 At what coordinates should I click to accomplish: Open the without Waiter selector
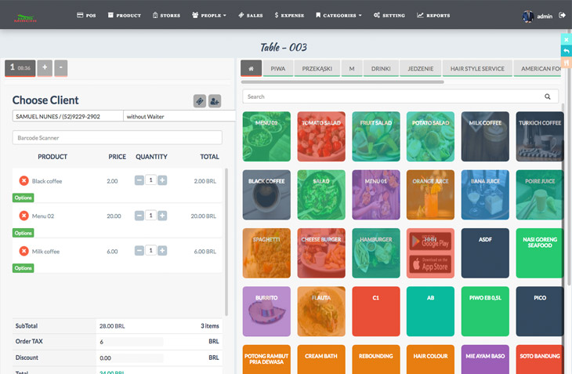point(179,116)
